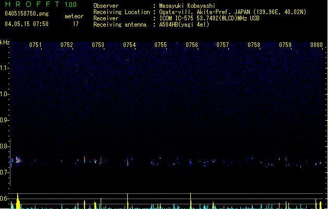328x209 pixels.
Task: Click the kHz axis unit label
Action: pyautogui.click(x=5, y=42)
